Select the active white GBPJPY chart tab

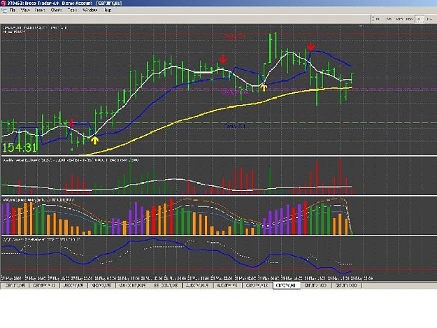point(287,285)
